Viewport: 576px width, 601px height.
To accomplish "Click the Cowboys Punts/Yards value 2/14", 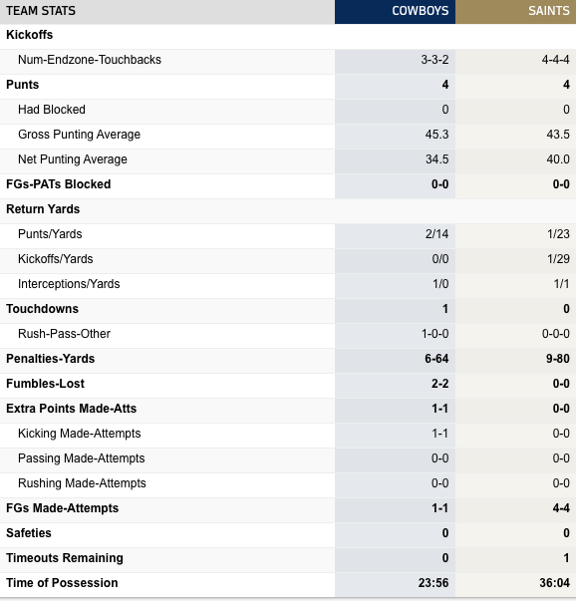I will tap(436, 234).
